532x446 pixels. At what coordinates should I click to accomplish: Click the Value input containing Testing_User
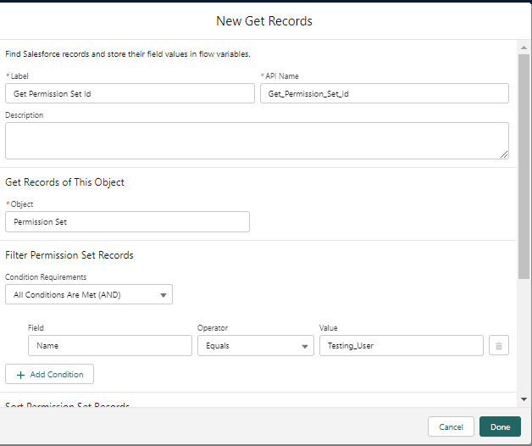pyautogui.click(x=401, y=346)
